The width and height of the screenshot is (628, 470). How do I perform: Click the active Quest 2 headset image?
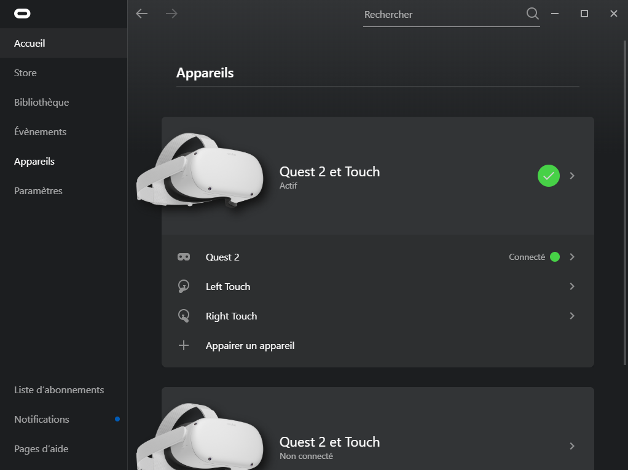coord(200,170)
